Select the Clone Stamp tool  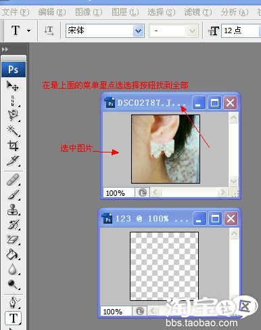coord(13,209)
